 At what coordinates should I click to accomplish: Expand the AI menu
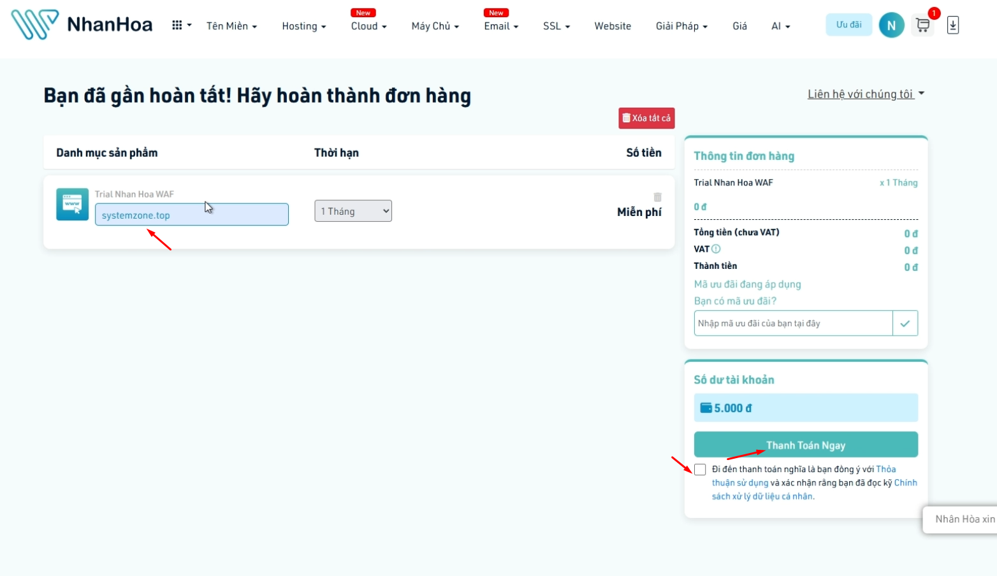(780, 26)
